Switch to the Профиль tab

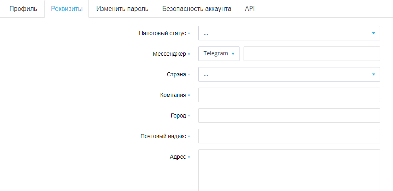coord(23,9)
